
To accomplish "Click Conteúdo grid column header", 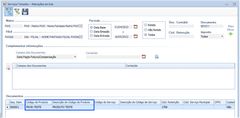I will (180, 66).
